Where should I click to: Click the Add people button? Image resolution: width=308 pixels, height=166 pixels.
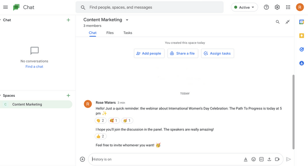(149, 53)
